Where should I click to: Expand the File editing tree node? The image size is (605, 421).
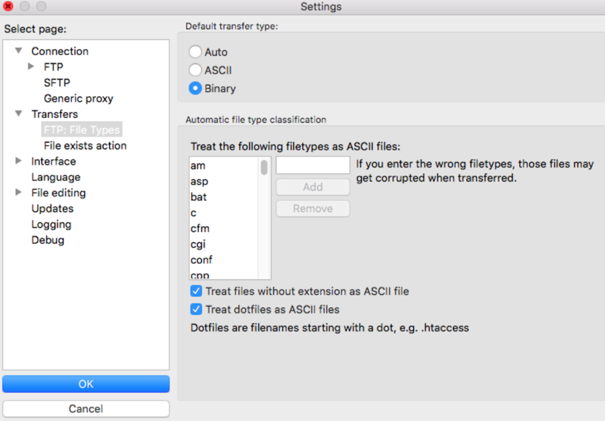pyautogui.click(x=18, y=192)
